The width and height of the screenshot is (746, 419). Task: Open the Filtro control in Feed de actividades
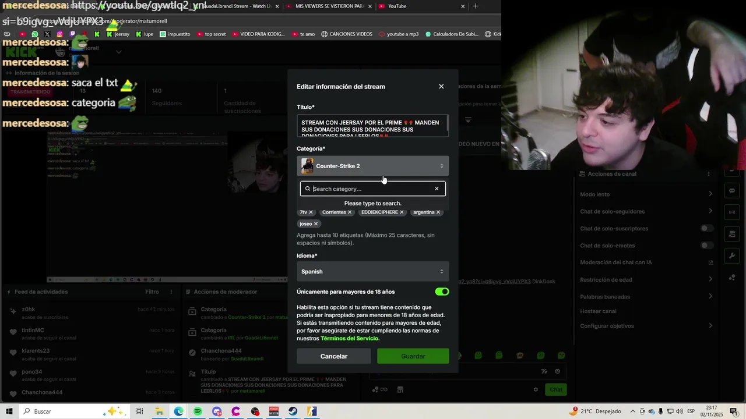point(152,292)
